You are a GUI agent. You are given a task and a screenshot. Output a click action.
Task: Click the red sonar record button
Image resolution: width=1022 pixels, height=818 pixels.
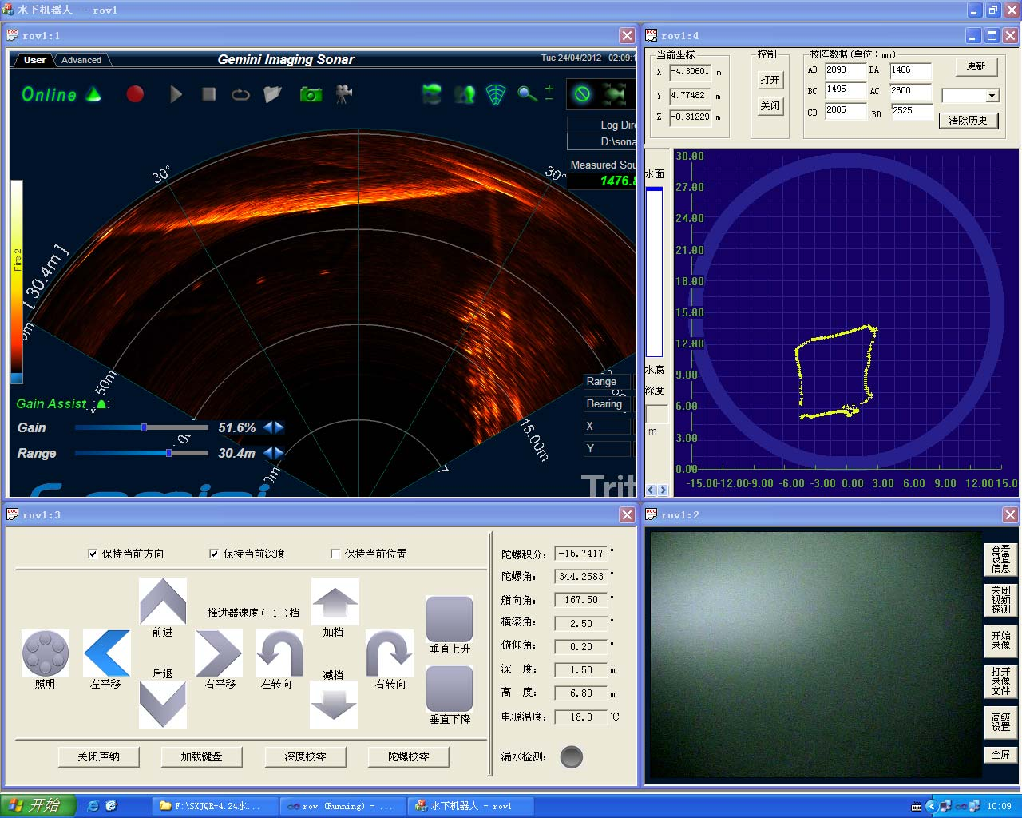(135, 94)
